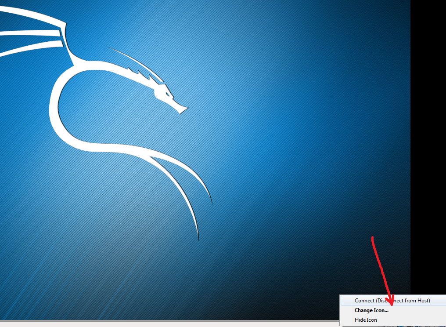Click the left icon gutter beside Connect entry
Image resolution: width=446 pixels, height=327 pixels.
[347, 301]
